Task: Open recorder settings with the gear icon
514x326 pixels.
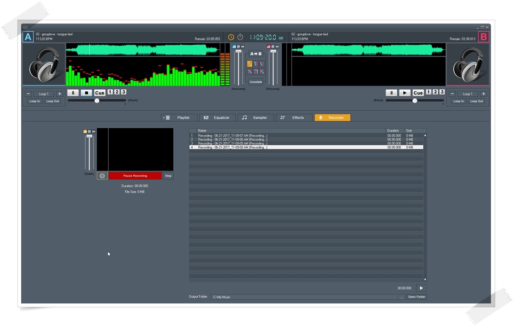Action: click(x=103, y=175)
